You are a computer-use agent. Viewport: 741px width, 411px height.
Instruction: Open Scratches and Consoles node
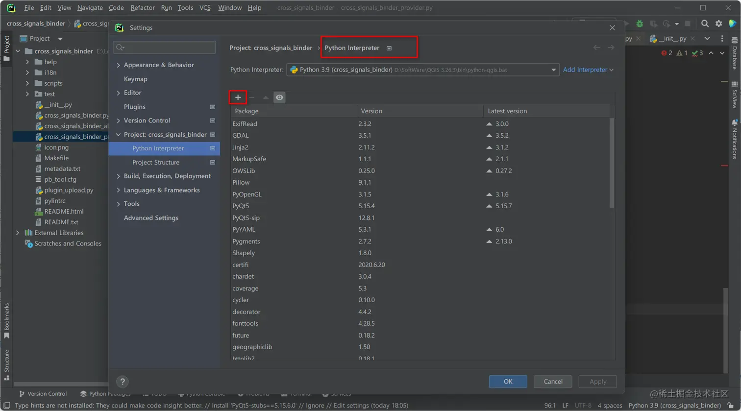pyautogui.click(x=68, y=243)
